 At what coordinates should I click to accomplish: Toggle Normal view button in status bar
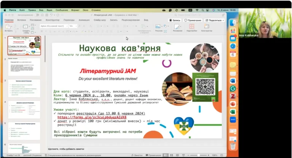click(165, 155)
